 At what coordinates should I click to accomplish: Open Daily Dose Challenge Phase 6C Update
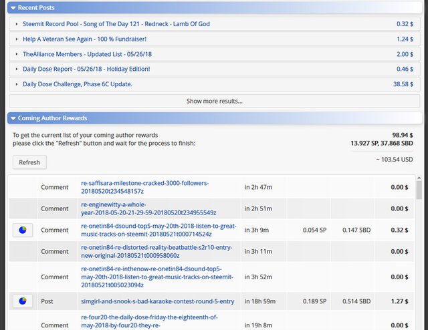[x=78, y=84]
